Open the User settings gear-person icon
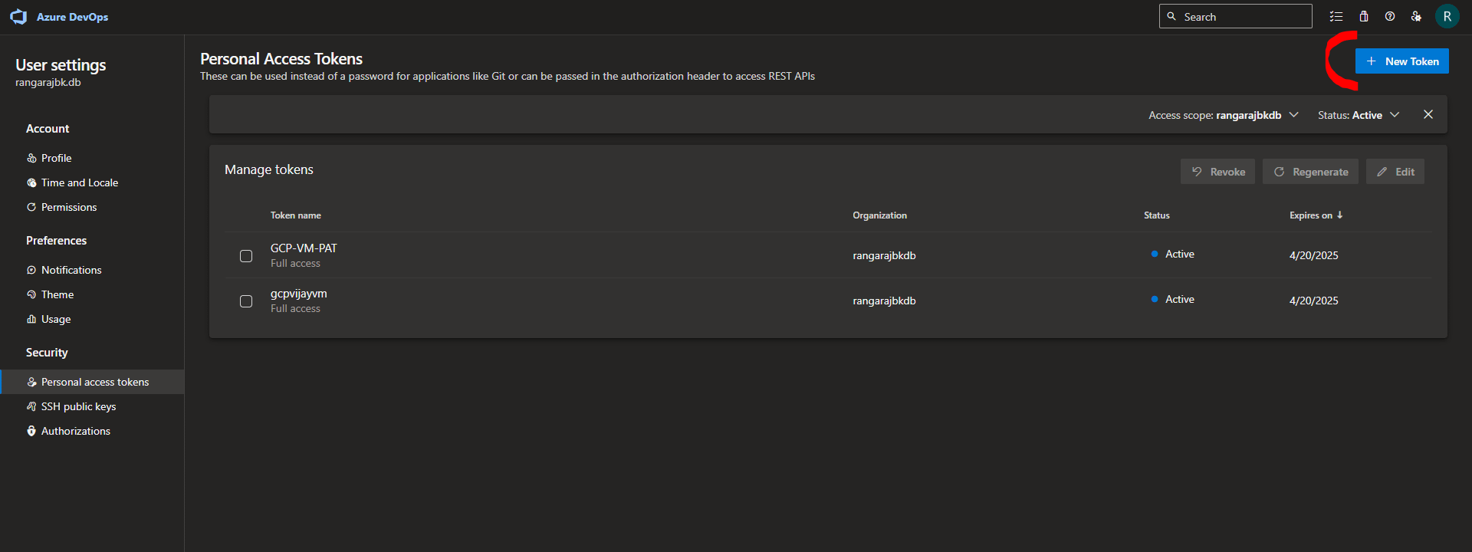This screenshot has height=552, width=1472. [x=1416, y=16]
